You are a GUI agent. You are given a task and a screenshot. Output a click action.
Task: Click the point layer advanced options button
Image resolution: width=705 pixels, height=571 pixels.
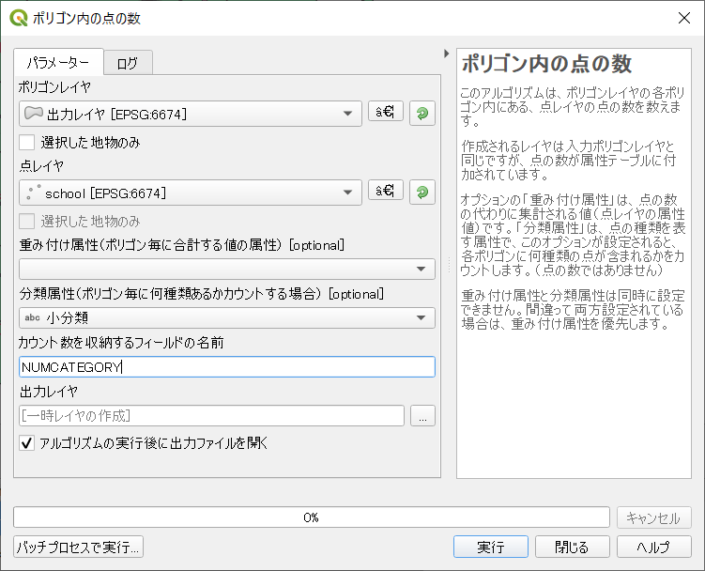pos(385,191)
